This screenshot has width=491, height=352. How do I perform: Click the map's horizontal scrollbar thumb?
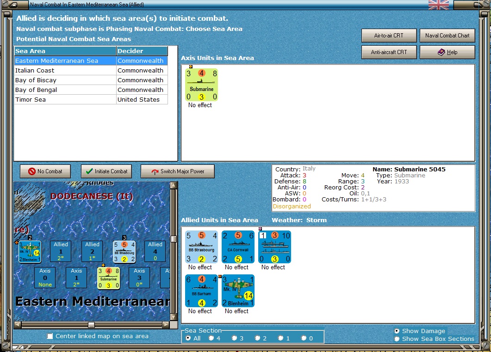[x=92, y=325]
